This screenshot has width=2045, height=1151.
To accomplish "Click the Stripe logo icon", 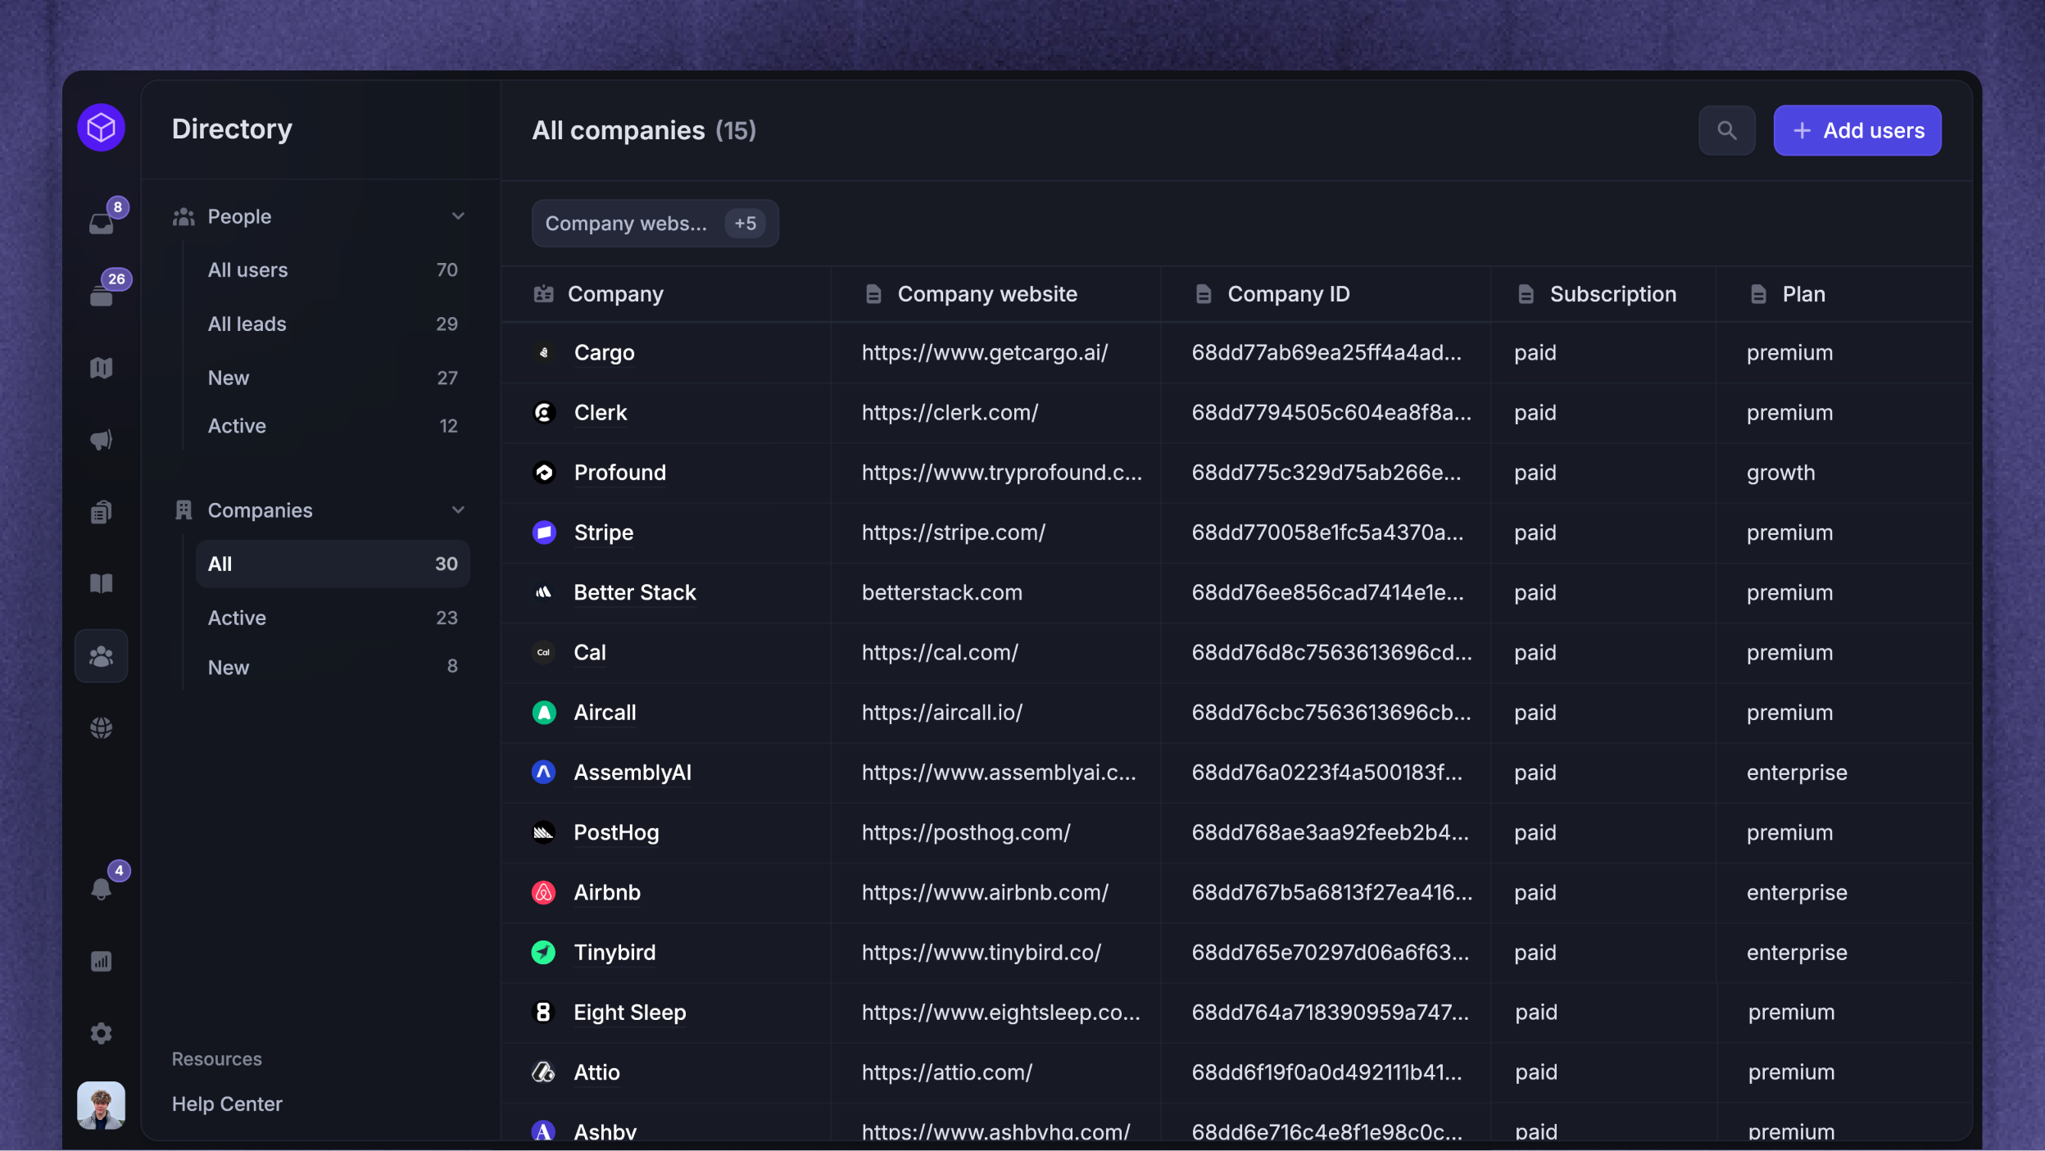I will (x=544, y=532).
